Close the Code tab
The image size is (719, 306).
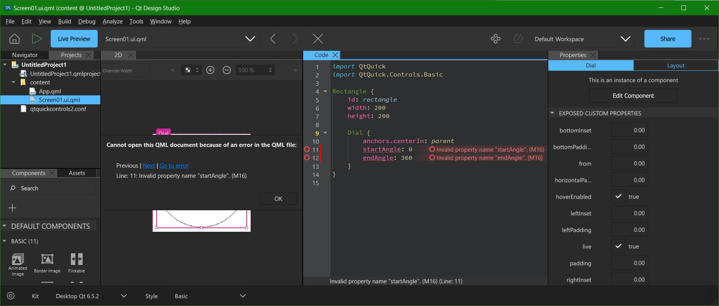[x=335, y=55]
